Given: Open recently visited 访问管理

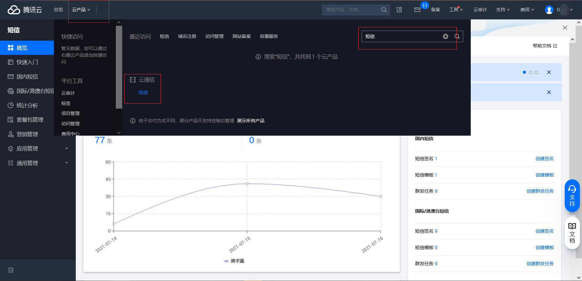Looking at the screenshot, I should (x=214, y=36).
